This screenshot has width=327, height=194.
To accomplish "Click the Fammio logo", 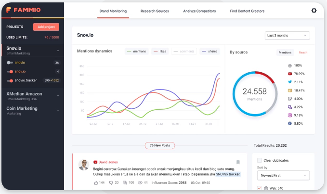I will (23, 10).
